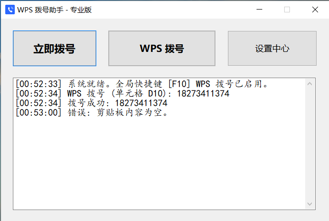Minimize the WPS 拨号助手 window
The image size is (329, 221).
pos(259,10)
